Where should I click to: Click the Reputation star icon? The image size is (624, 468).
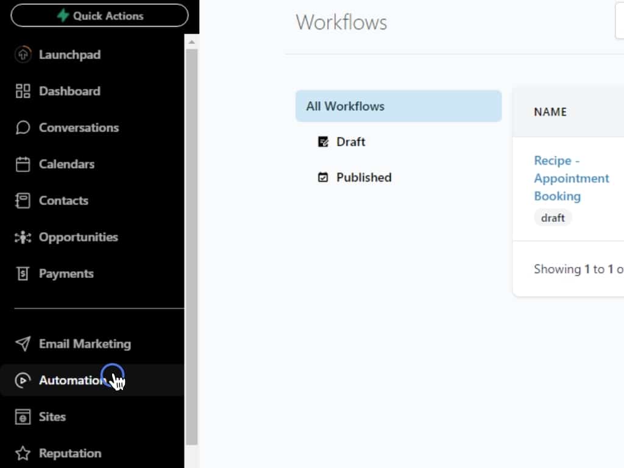(23, 453)
